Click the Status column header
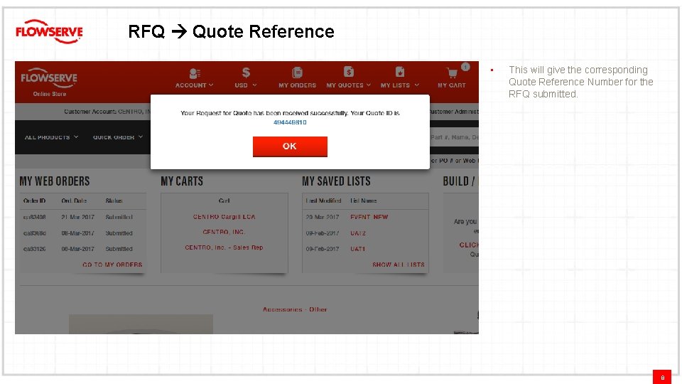Viewport: 682px width, 384px height. click(x=114, y=201)
